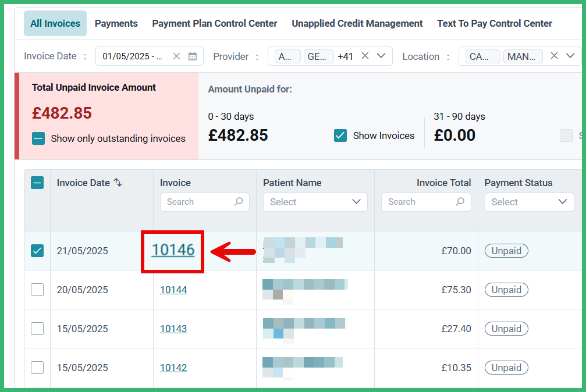This screenshot has height=392, width=586.
Task: Remove the selected Provider filters
Action: click(365, 56)
